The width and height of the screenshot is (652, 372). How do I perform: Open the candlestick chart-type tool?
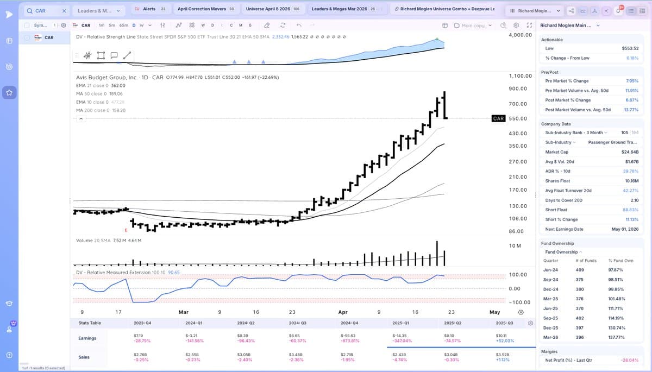87,55
